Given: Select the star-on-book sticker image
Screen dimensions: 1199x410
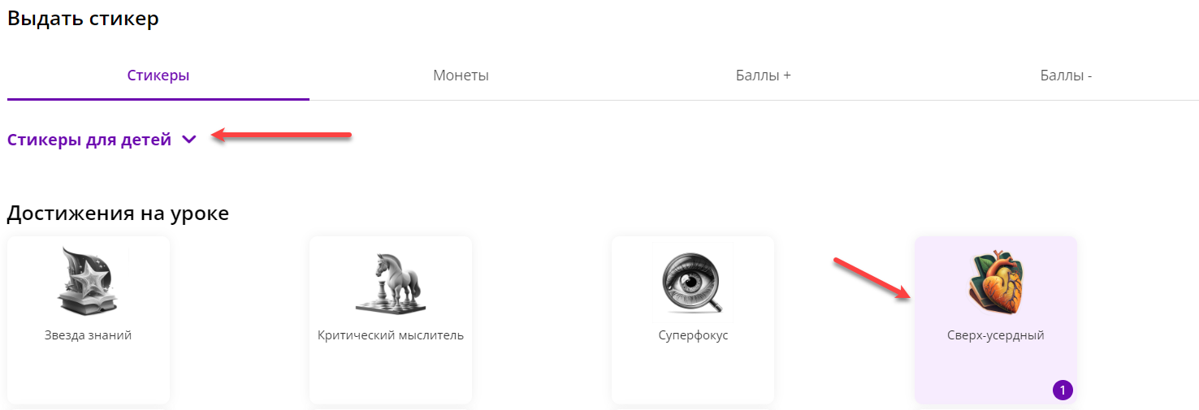Looking at the screenshot, I should pos(88,282).
